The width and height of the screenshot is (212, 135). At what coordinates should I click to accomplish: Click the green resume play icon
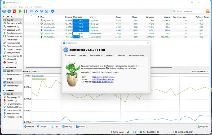coord(20,11)
